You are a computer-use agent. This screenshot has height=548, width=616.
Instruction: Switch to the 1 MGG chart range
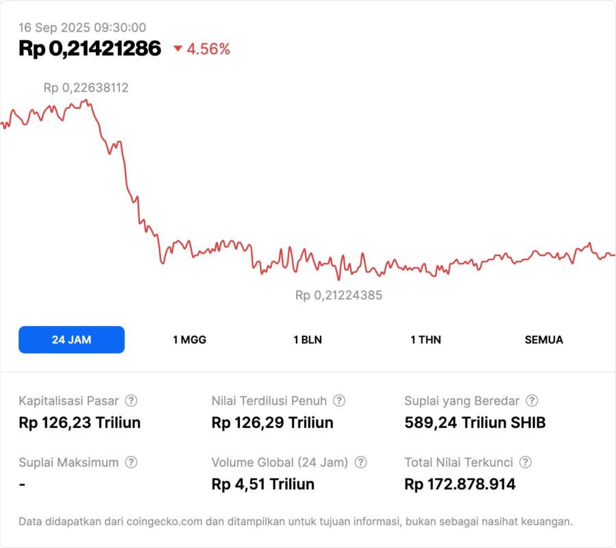coord(189,340)
